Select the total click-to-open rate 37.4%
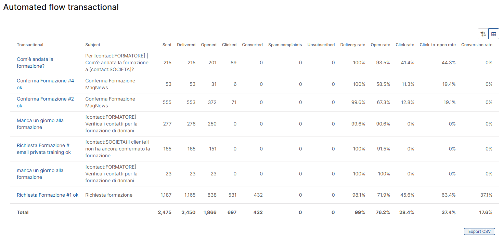The width and height of the screenshot is (503, 238). (449, 212)
